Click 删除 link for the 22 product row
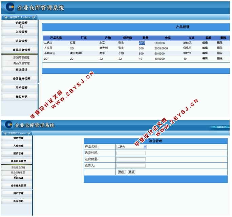232x217 pixels. [220, 58]
